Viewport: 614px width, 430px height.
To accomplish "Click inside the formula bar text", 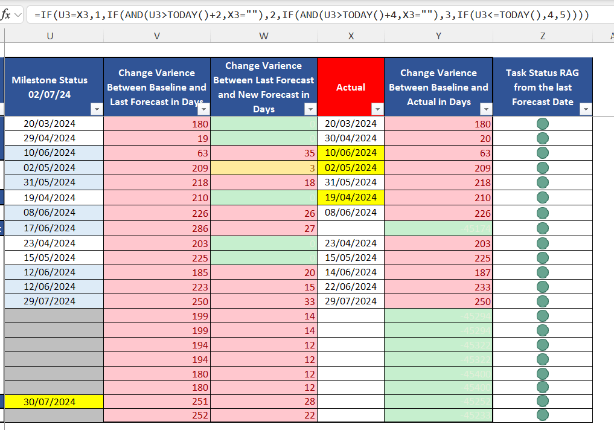I will (312, 15).
